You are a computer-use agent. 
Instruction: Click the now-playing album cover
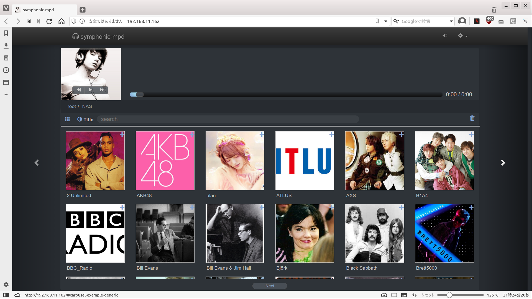[91, 74]
